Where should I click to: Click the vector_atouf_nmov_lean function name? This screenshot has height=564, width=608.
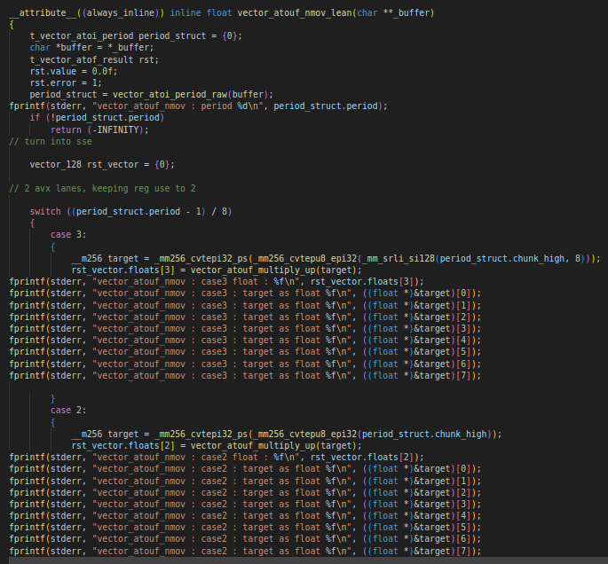[295, 12]
